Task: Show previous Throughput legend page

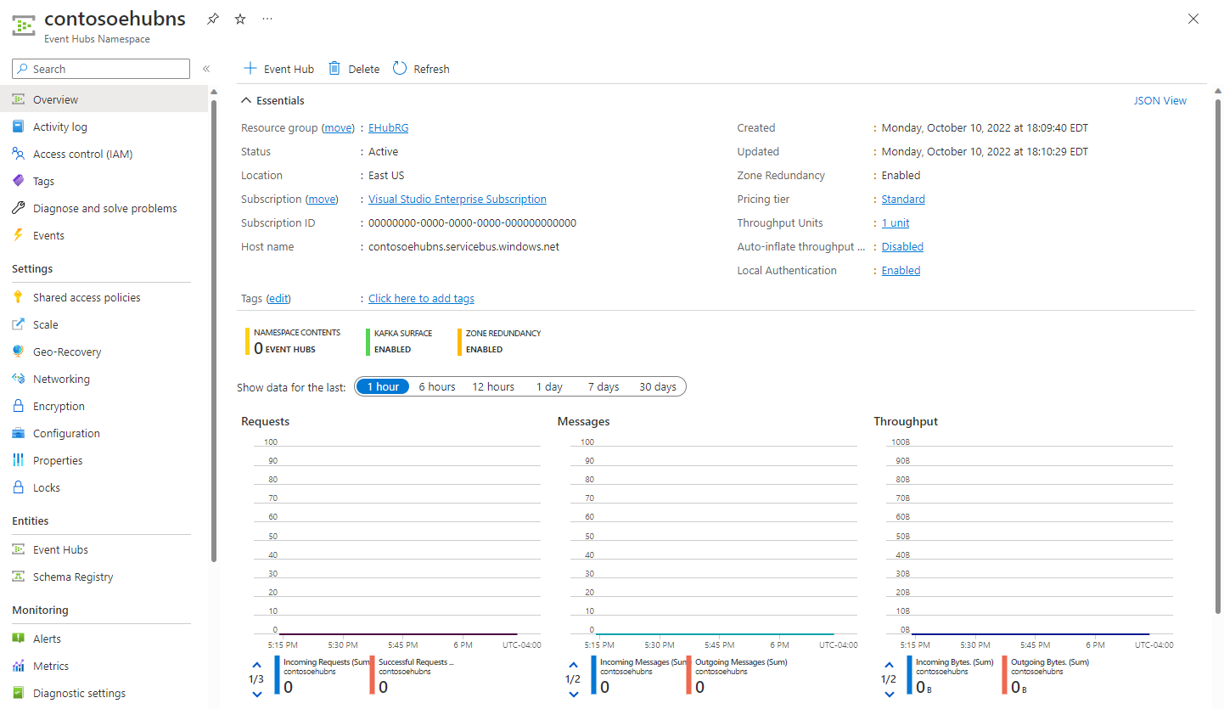Action: click(889, 665)
